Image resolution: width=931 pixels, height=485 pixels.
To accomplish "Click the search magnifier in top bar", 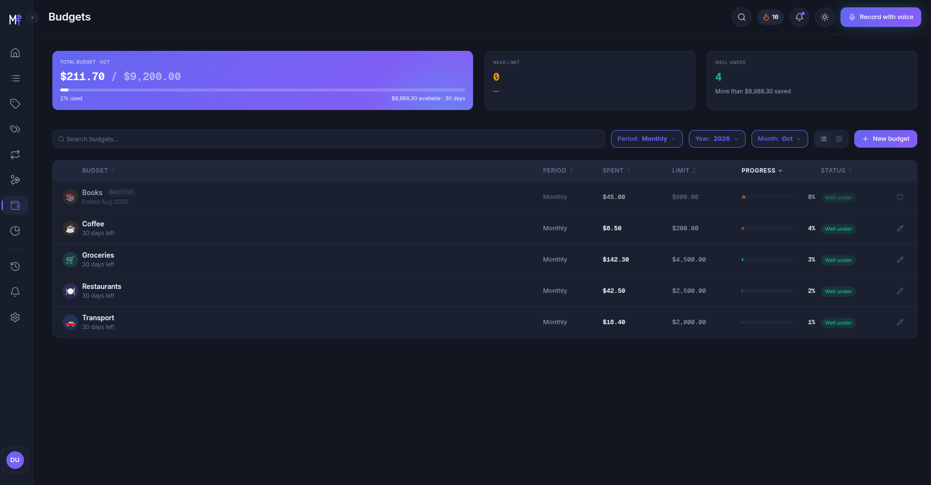I will 742,17.
